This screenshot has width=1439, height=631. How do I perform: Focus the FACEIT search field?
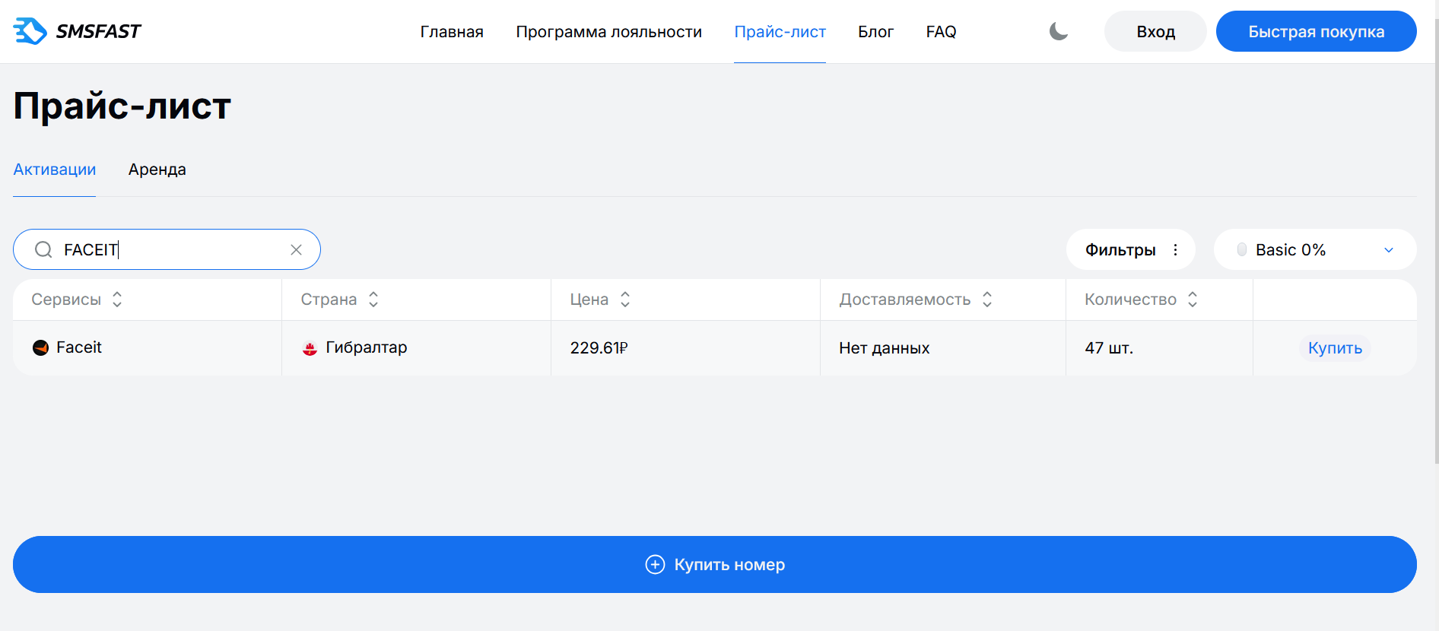click(167, 249)
